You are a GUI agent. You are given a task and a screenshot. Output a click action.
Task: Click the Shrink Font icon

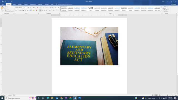tap(31, 7)
